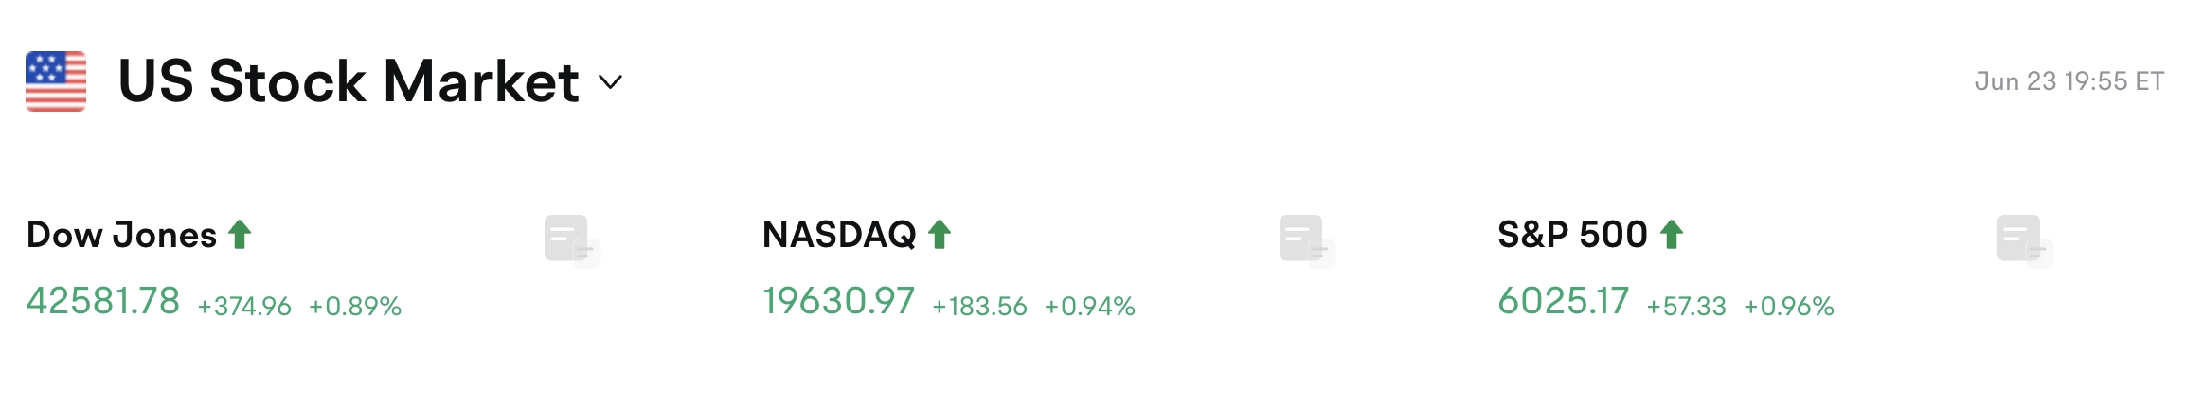Click the Dow Jones change +374.96

[244, 307]
